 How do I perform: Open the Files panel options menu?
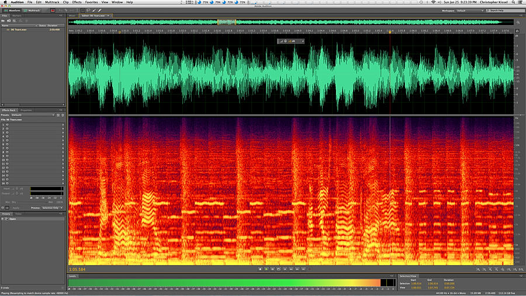[61, 15]
